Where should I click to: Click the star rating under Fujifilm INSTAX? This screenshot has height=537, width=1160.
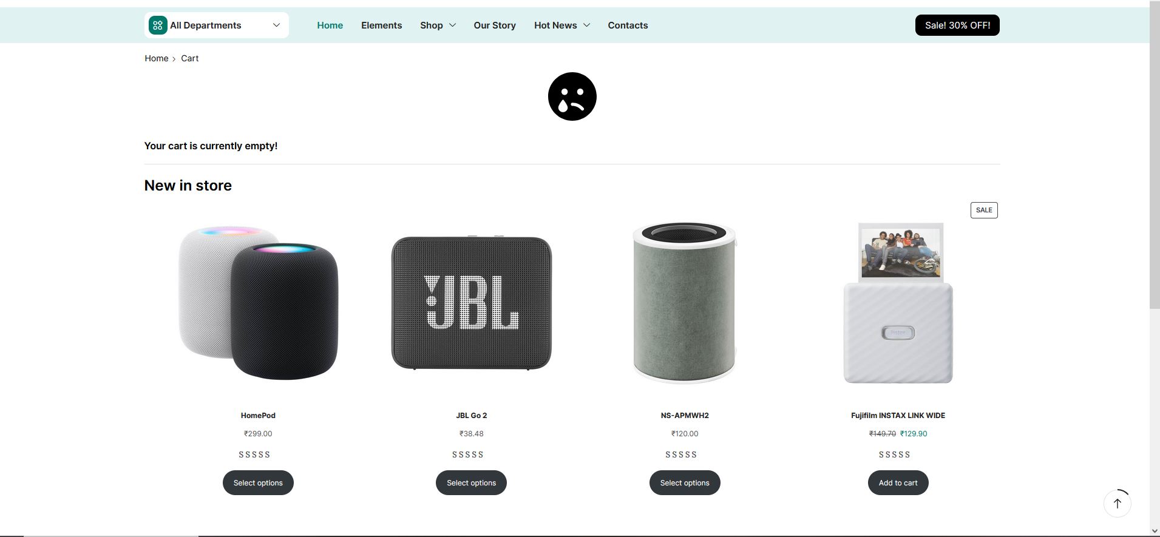[x=895, y=454]
